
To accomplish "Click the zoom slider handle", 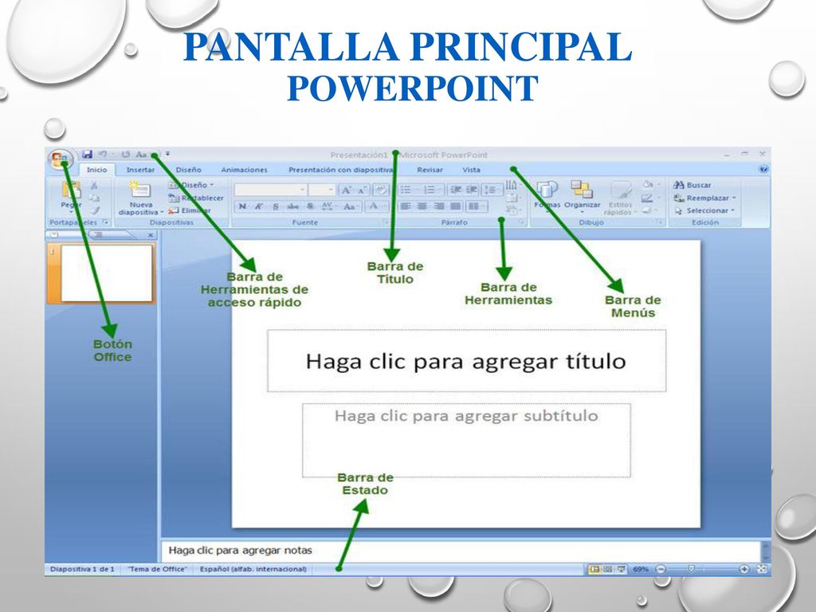I will 691,569.
